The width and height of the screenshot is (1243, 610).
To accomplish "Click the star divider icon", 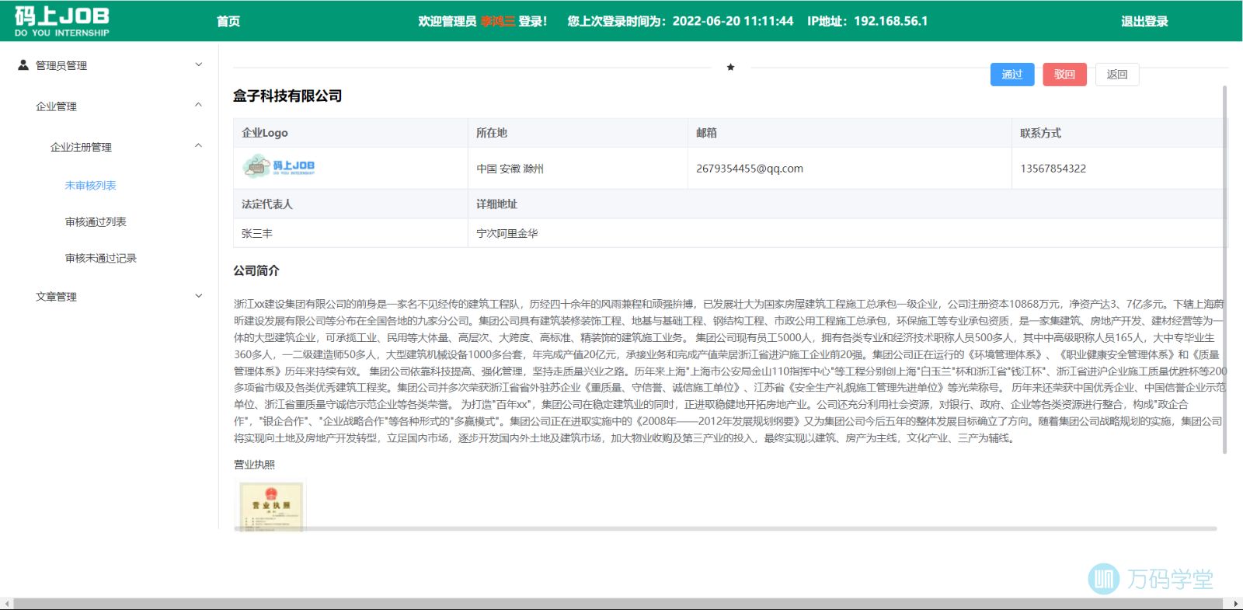I will pyautogui.click(x=730, y=68).
